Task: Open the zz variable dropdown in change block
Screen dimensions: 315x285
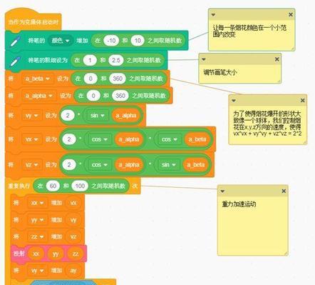Action: click(x=37, y=236)
